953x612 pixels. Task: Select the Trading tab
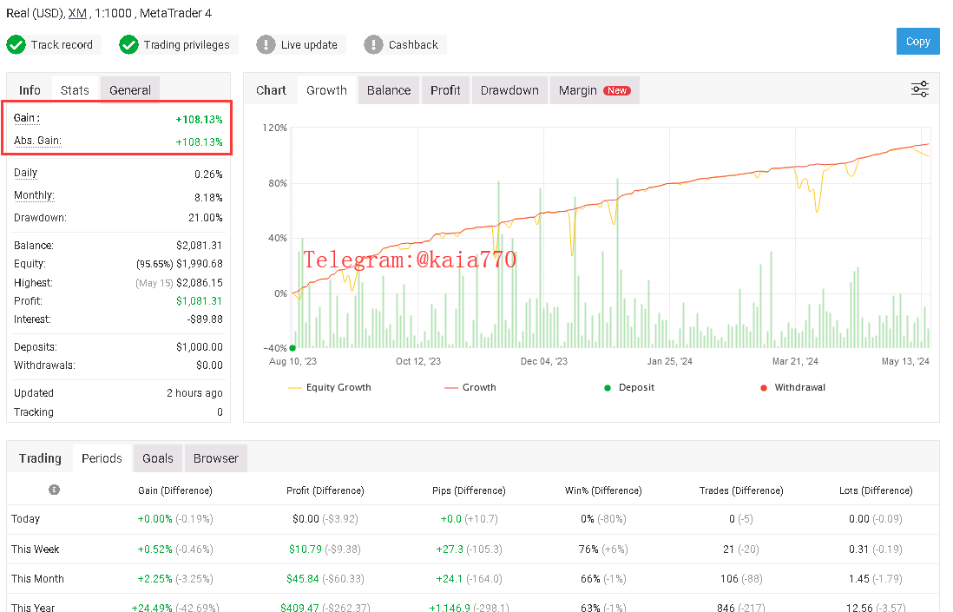pyautogui.click(x=40, y=458)
